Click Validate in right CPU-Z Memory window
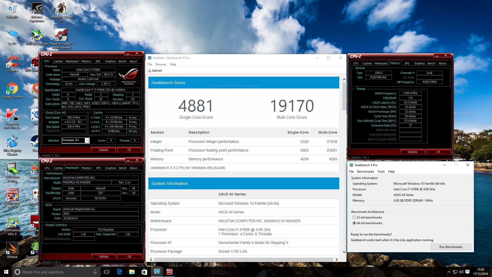This screenshot has width=492, height=277. click(x=412, y=152)
